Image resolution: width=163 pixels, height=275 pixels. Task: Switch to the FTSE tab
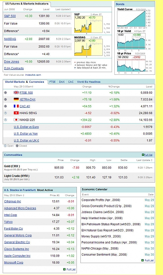coord(52,82)
